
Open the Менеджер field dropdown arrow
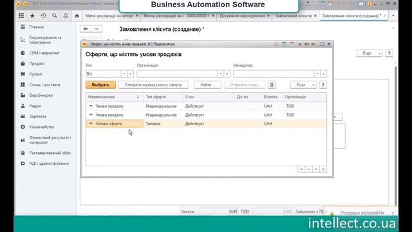pyautogui.click(x=317, y=74)
